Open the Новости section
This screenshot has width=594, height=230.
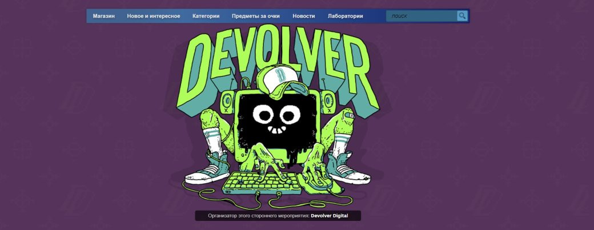click(x=303, y=16)
